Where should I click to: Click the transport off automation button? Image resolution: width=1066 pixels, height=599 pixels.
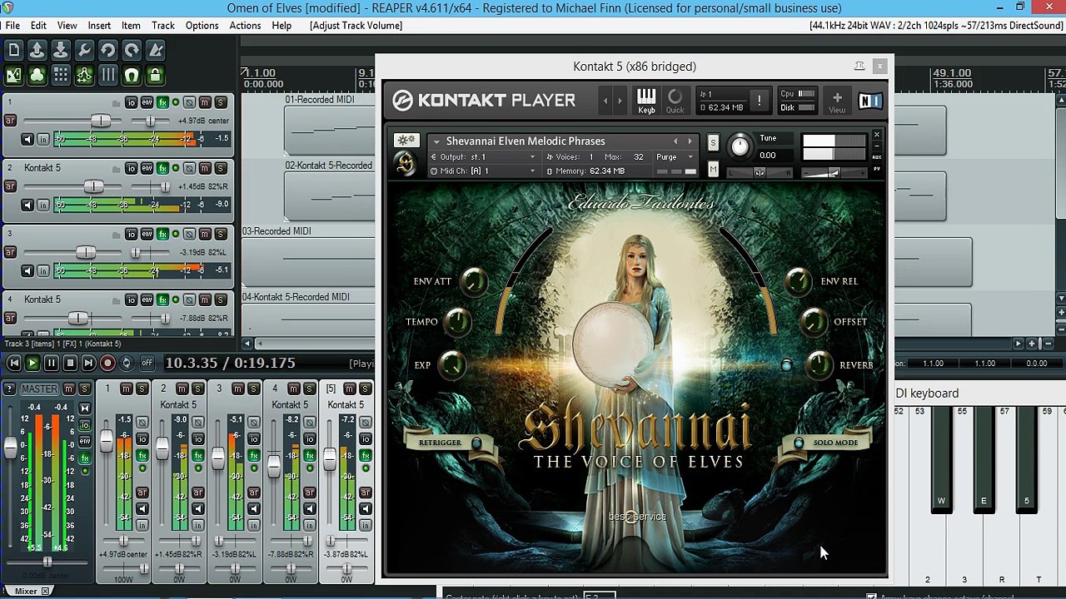147,363
